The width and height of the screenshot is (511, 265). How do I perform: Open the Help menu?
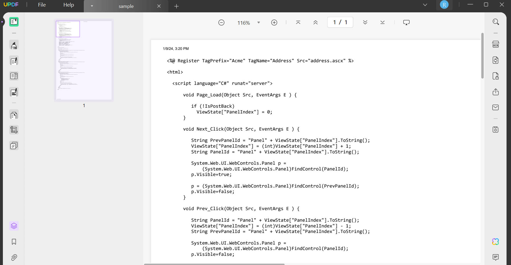point(69,5)
